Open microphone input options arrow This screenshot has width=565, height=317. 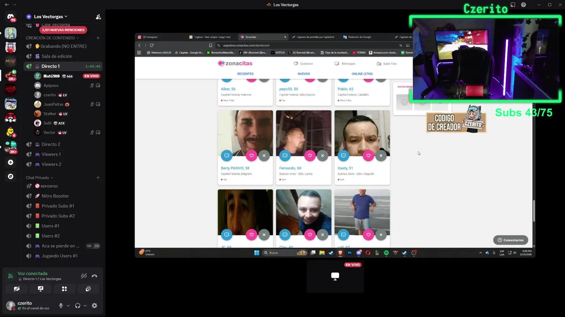pyautogui.click(x=68, y=306)
